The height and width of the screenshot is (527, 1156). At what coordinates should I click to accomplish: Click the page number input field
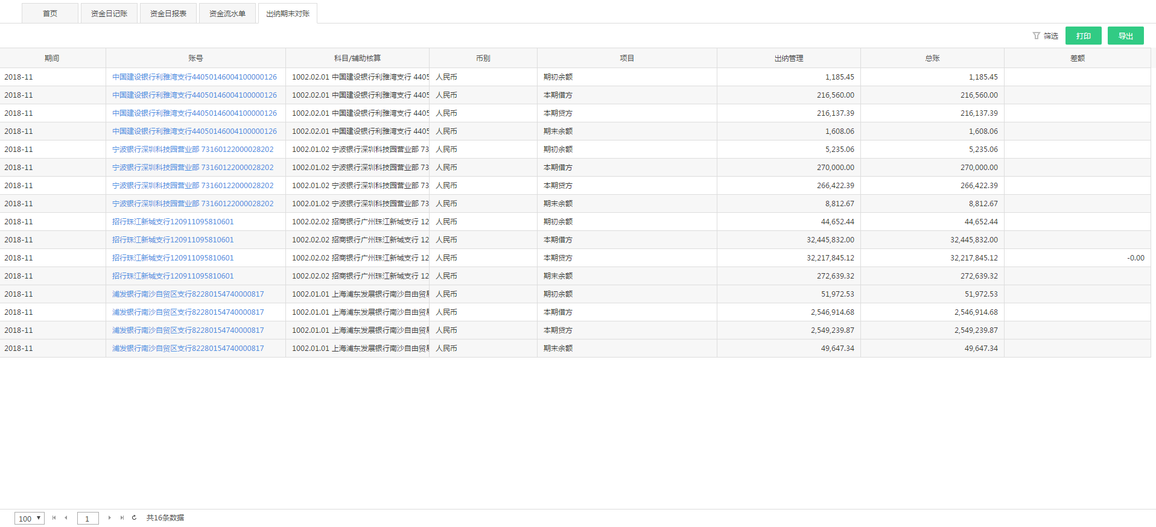(87, 519)
